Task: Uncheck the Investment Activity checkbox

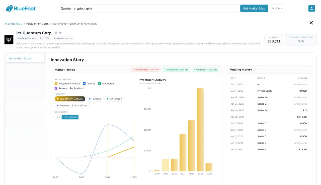Action: [56, 84]
